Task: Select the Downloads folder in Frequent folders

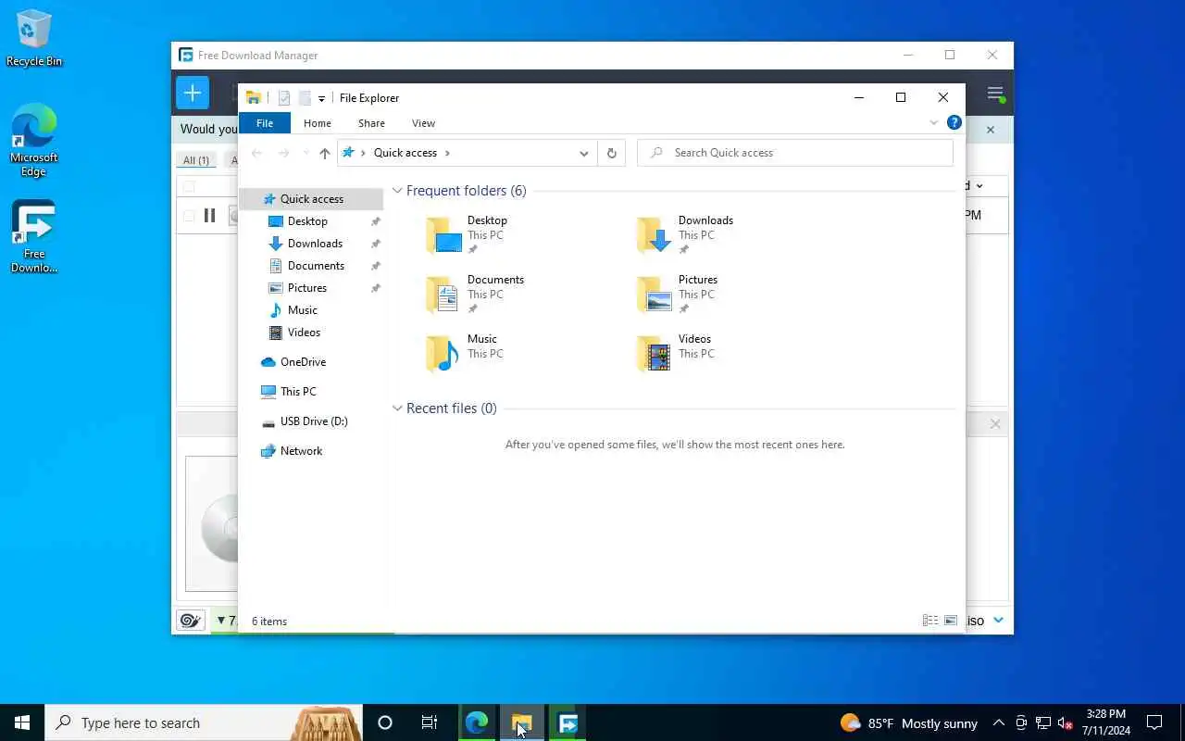Action: tap(686, 235)
